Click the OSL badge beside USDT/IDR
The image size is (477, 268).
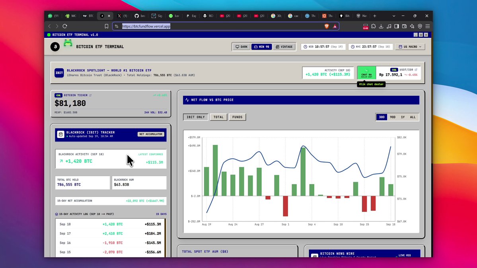[x=394, y=70]
